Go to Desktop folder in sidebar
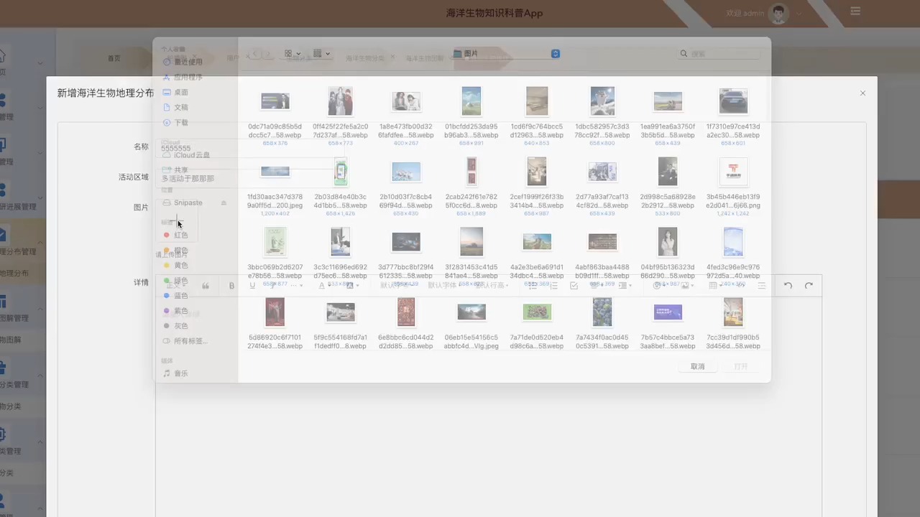The height and width of the screenshot is (517, 920). coord(180,92)
